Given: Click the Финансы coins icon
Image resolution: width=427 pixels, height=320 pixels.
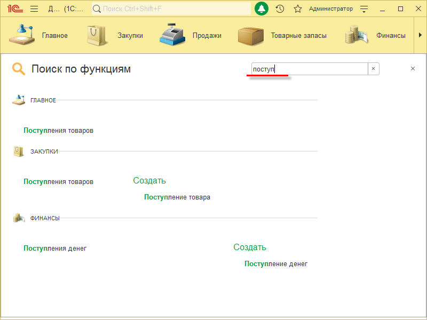Looking at the screenshot, I should [x=356, y=35].
